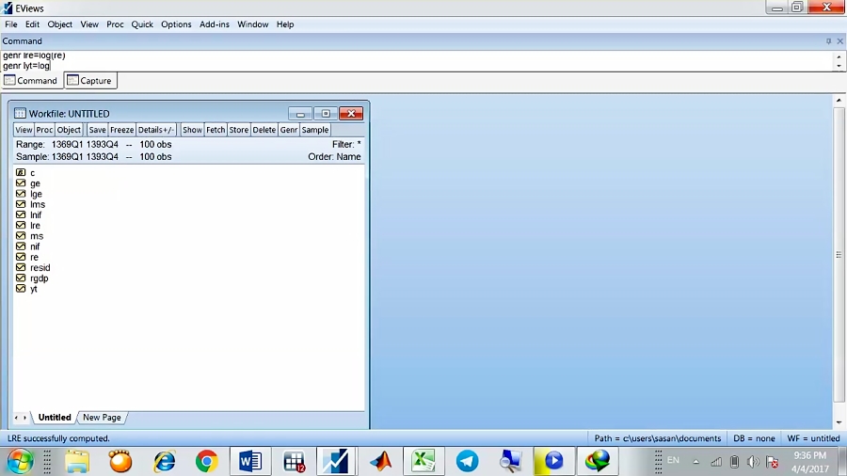Select the yt series icon
The width and height of the screenshot is (847, 476).
click(21, 288)
